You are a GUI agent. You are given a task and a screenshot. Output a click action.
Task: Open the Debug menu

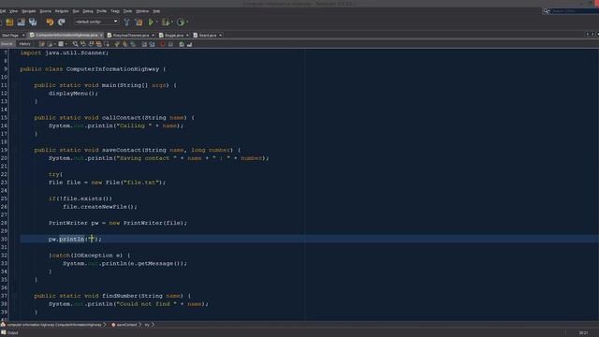click(87, 11)
